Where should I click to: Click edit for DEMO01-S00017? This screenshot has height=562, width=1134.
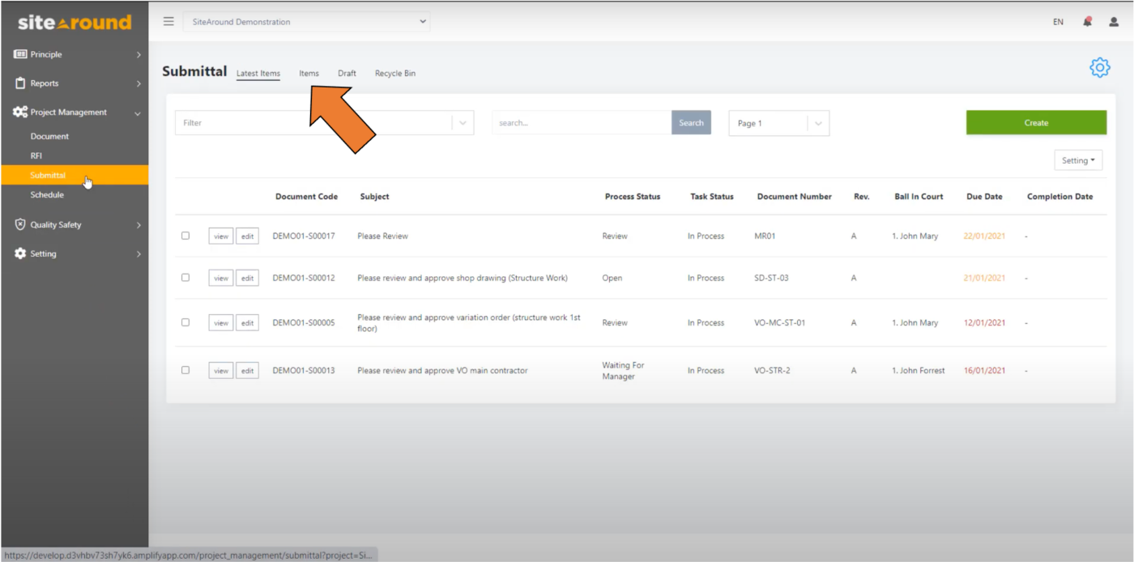(x=247, y=236)
